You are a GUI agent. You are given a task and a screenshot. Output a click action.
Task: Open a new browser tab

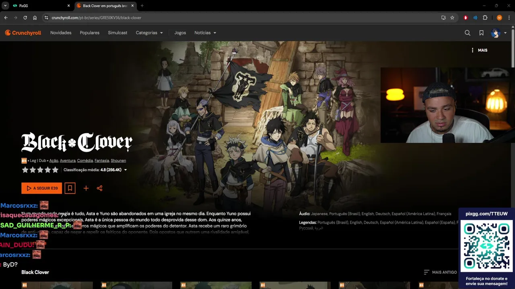click(x=142, y=6)
